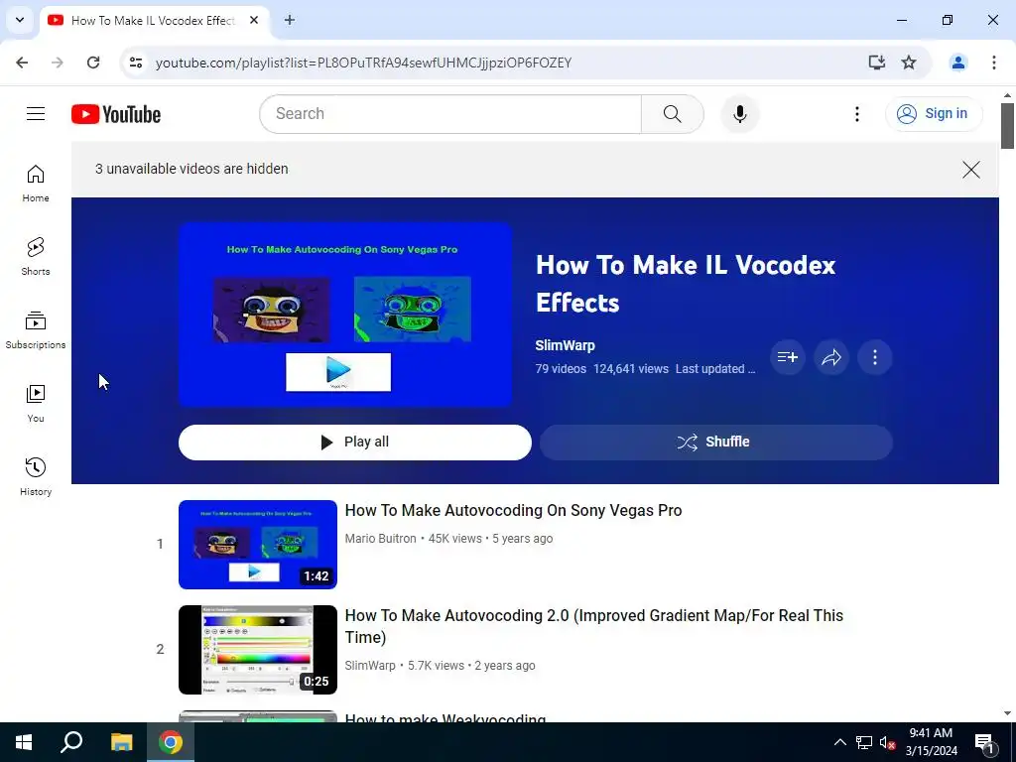Screen dimensions: 1016x762
Task: Click Sign in button
Action: [x=934, y=114]
